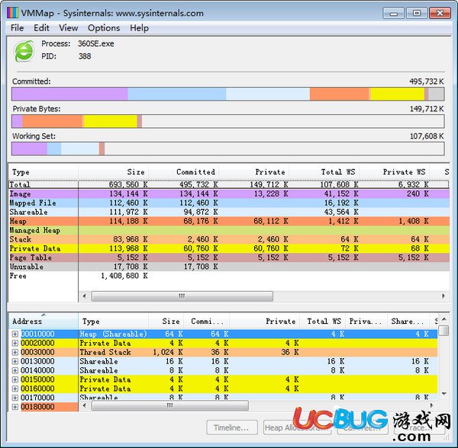
Task: Expand address 00150000 row
Action: [x=15, y=379]
